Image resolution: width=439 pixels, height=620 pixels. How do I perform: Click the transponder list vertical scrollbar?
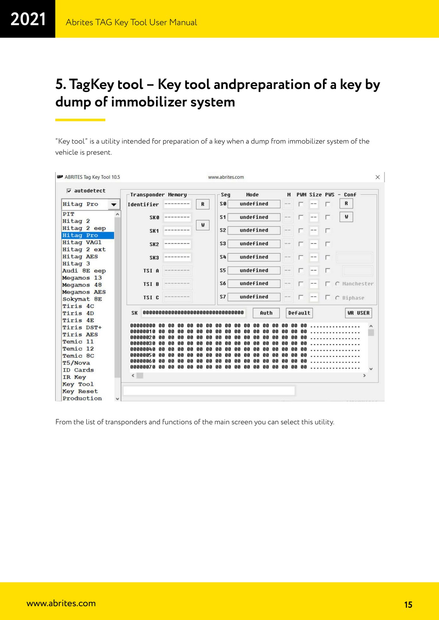pos(118,306)
